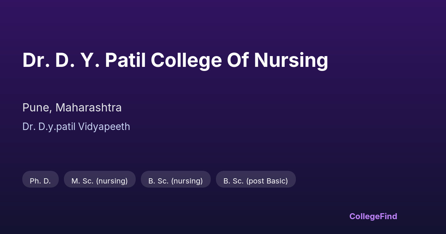Click the college name heading

coord(175,60)
